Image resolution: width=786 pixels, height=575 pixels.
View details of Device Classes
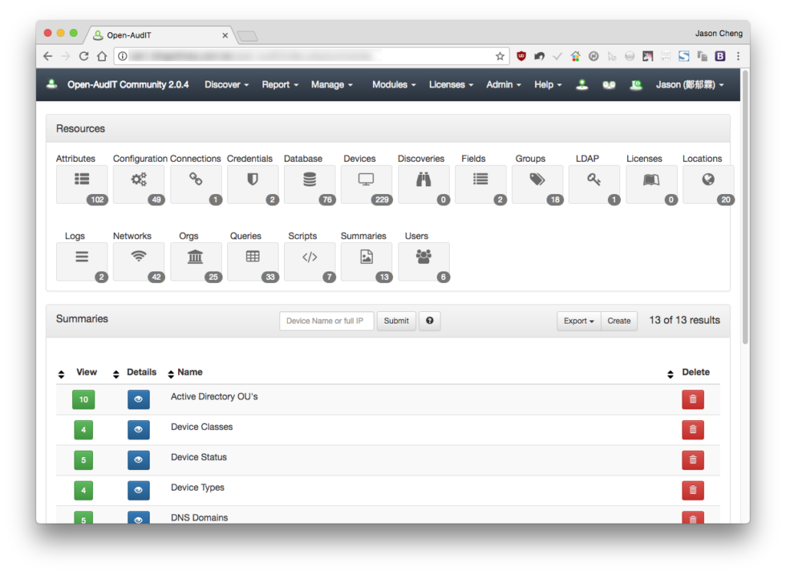[138, 430]
